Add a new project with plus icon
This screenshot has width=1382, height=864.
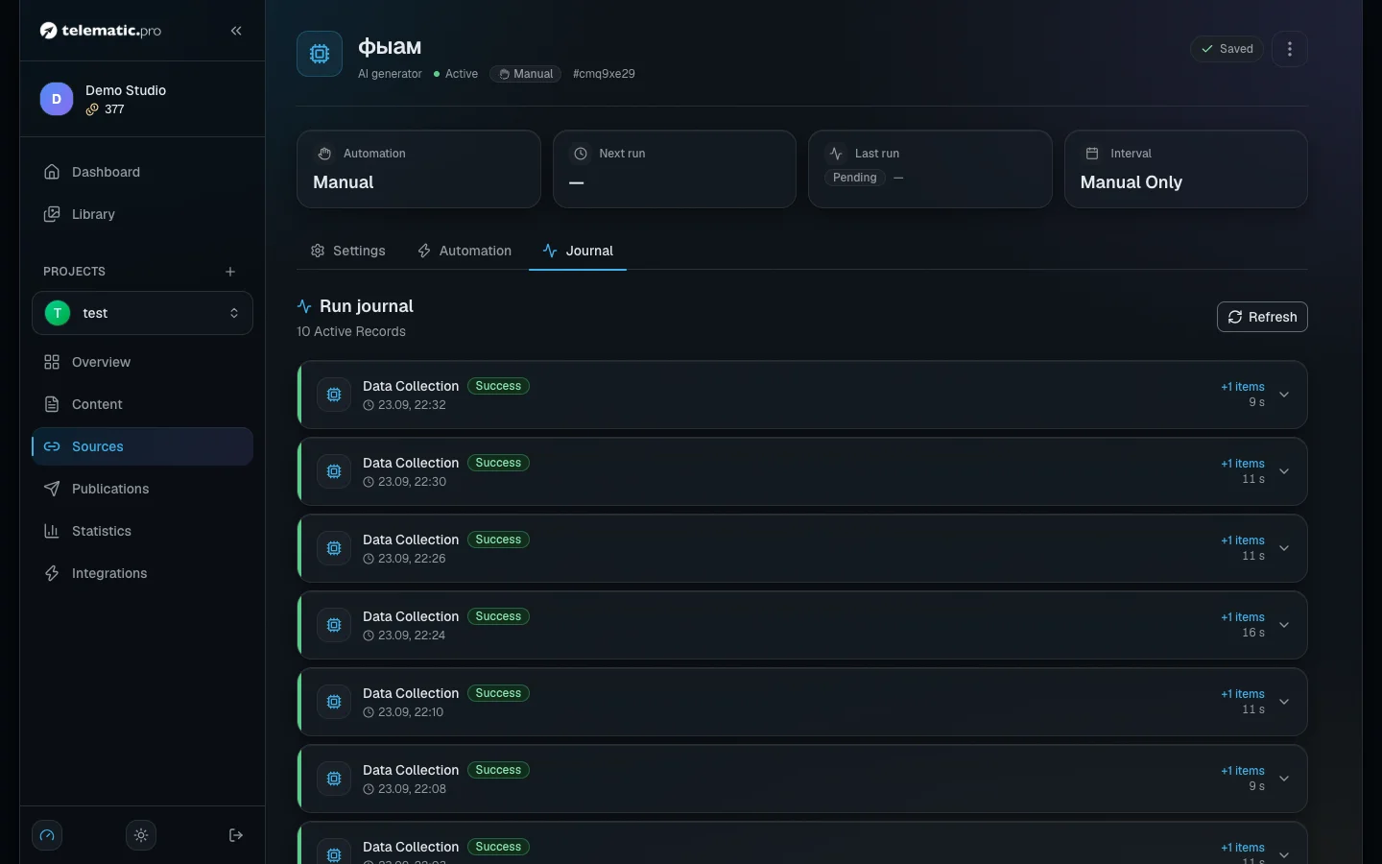[230, 272]
